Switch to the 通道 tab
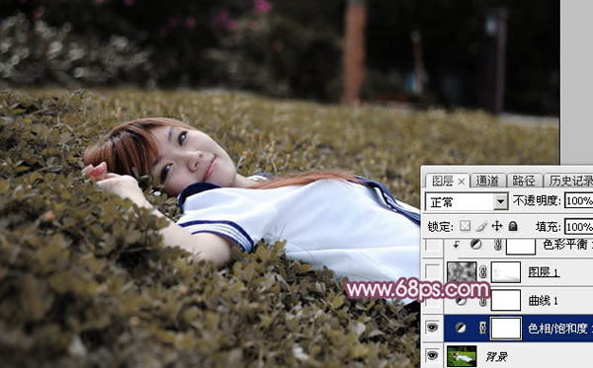Screen dimensions: 593x368 (x=487, y=181)
